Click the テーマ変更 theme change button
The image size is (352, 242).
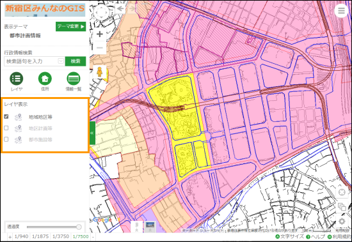[x=70, y=26]
